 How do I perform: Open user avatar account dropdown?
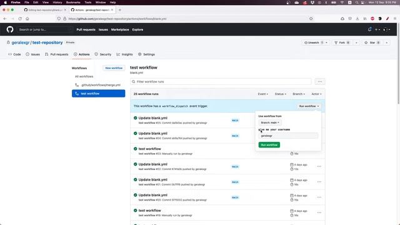pos(386,29)
